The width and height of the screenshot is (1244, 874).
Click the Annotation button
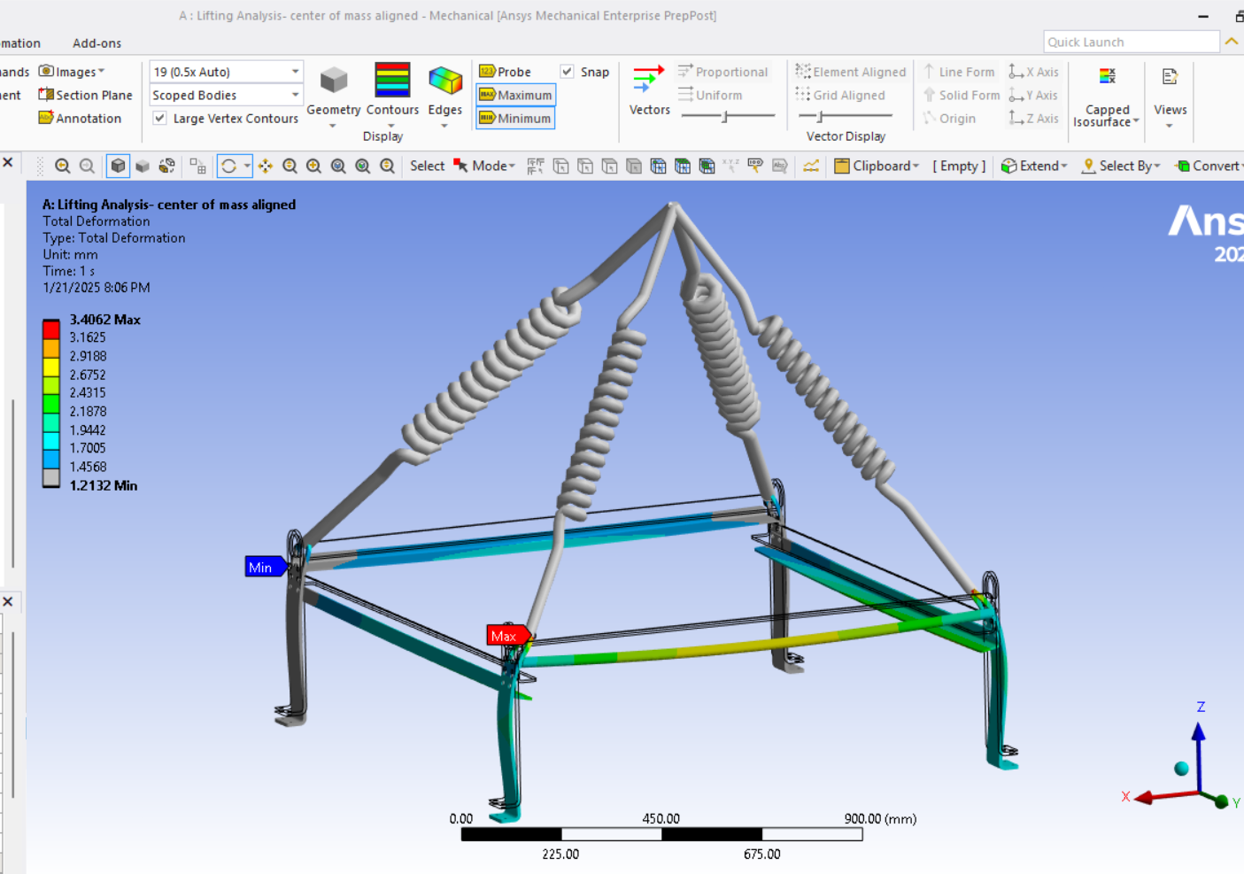[x=80, y=118]
